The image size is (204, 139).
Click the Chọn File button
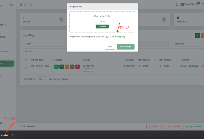coord(102,26)
